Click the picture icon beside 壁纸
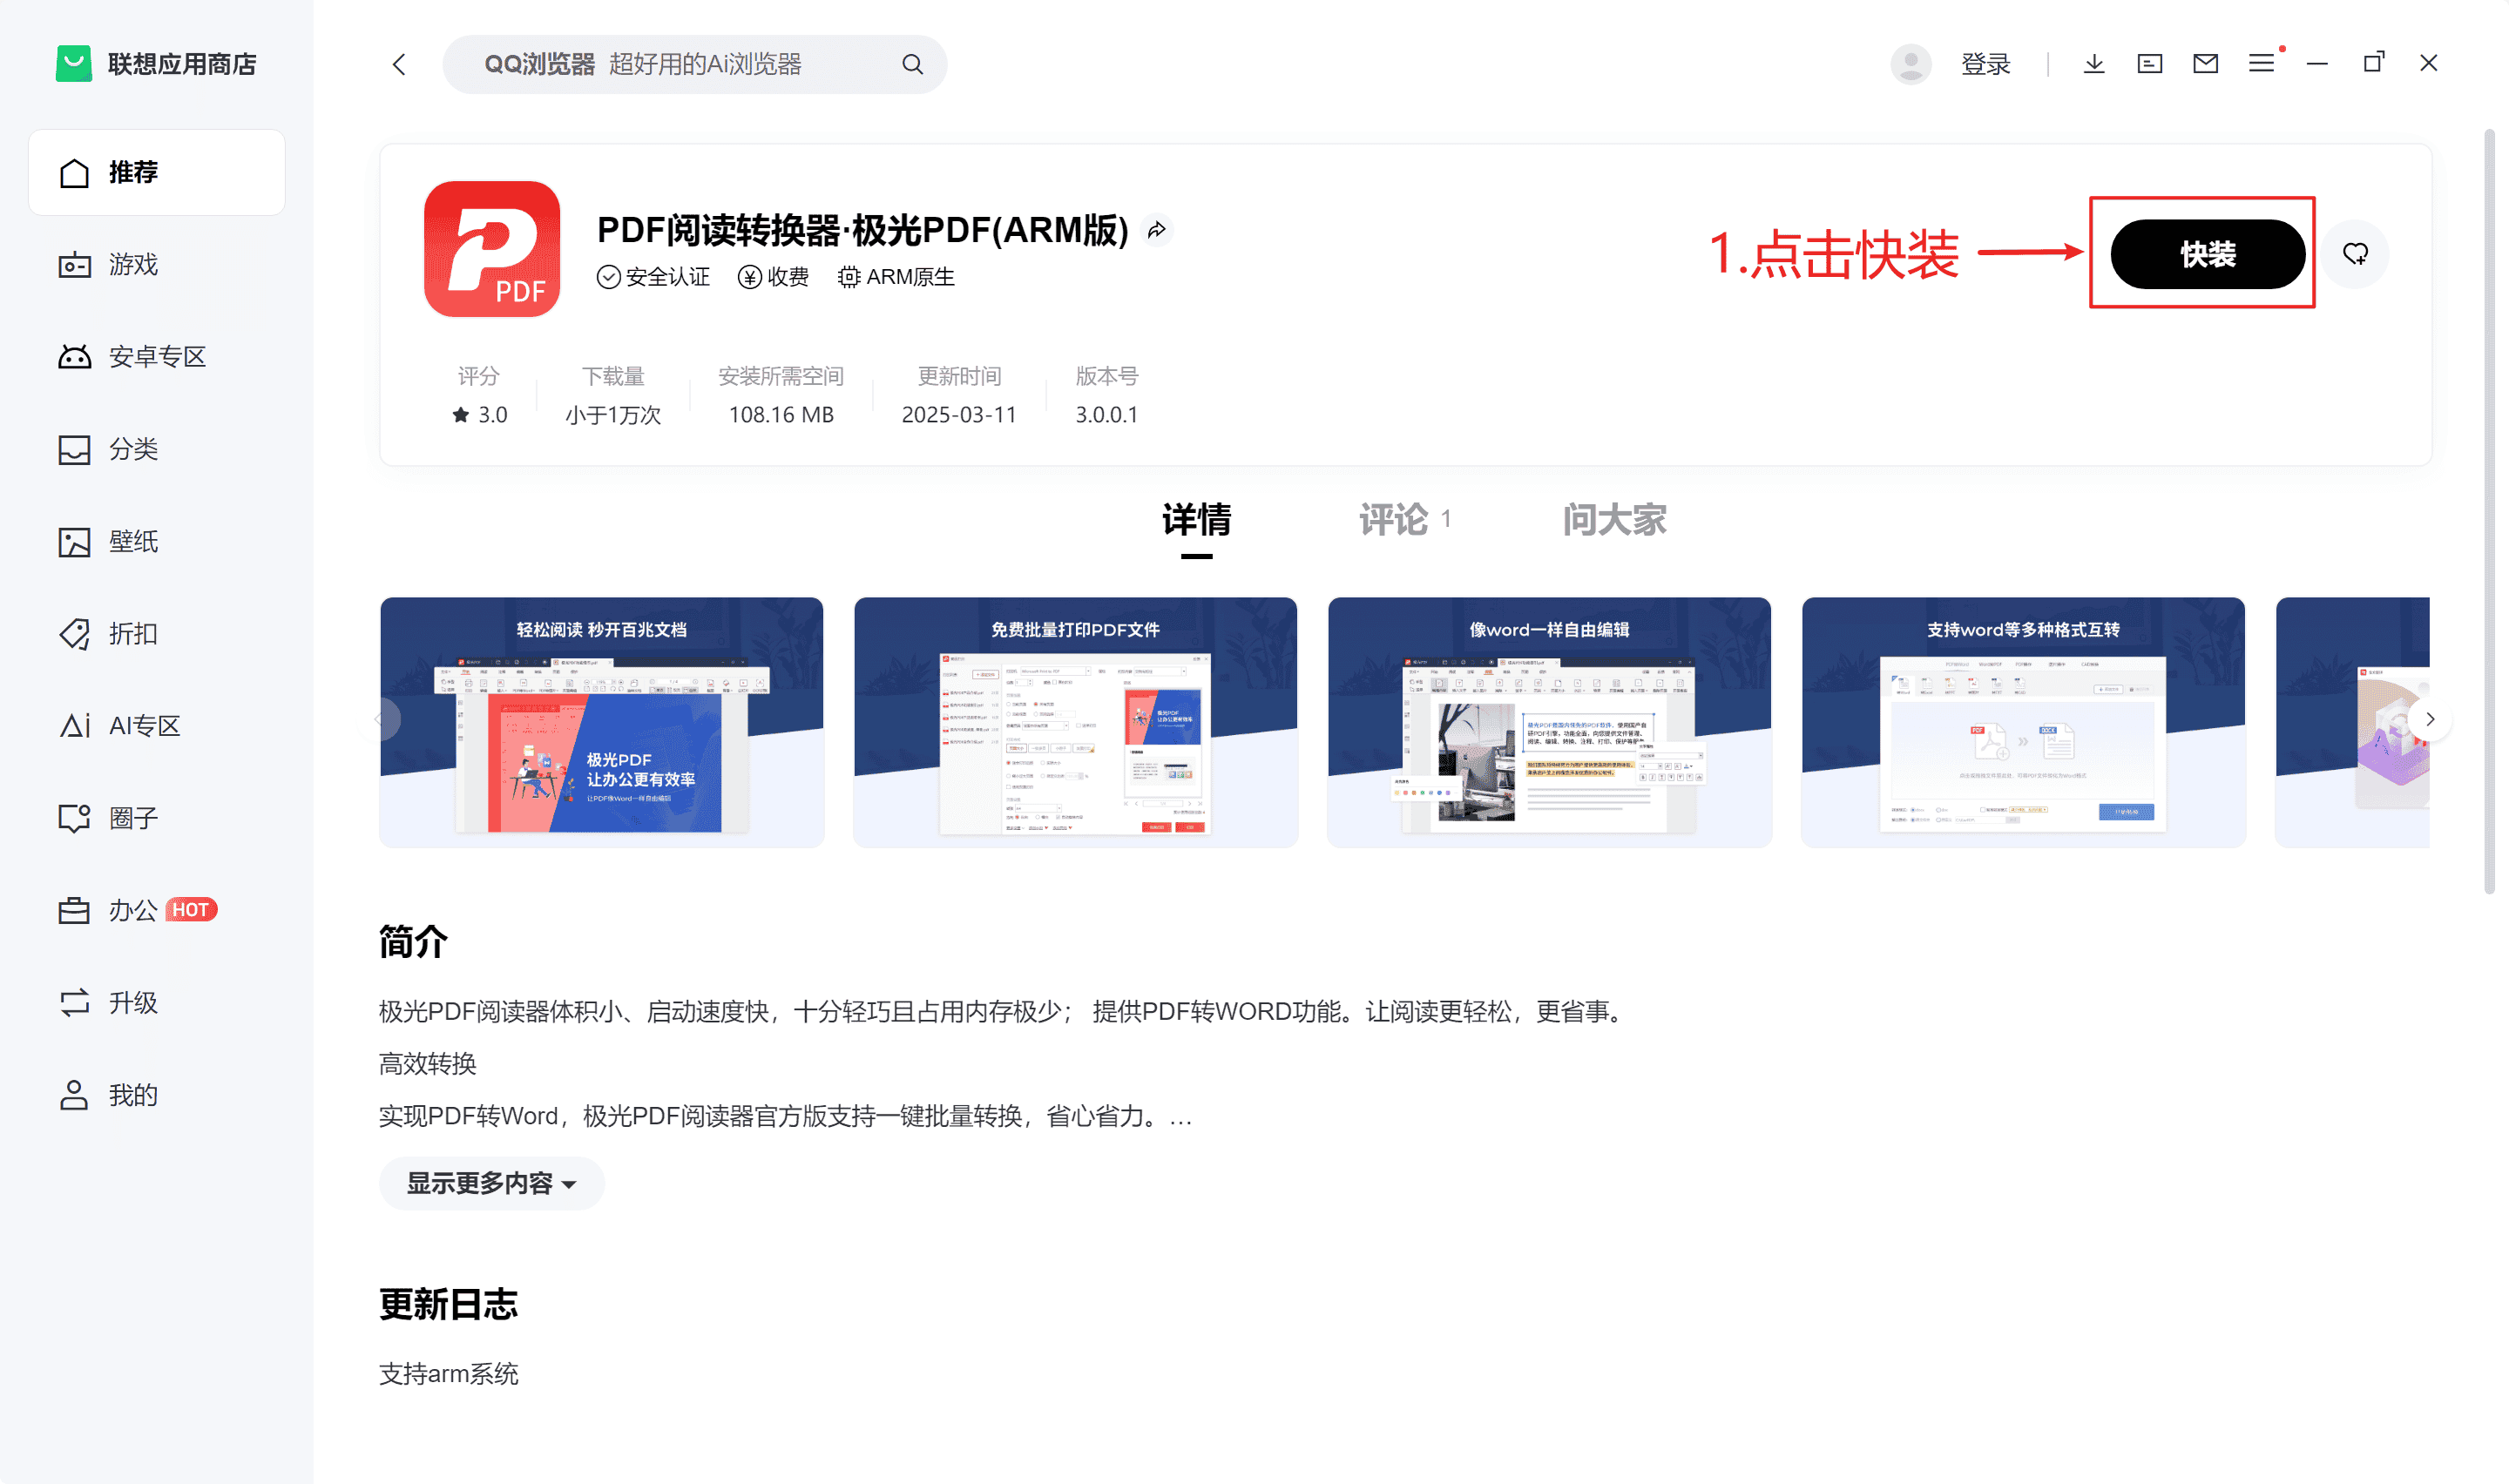 (x=74, y=542)
